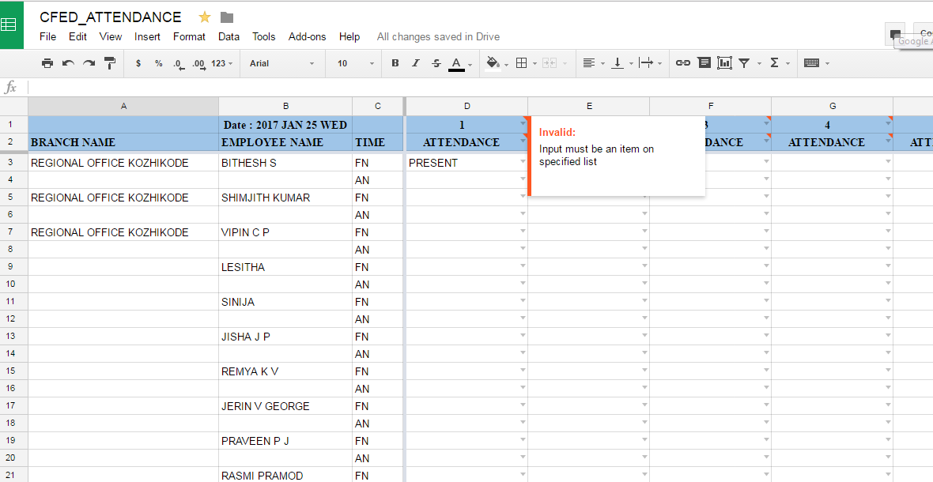The height and width of the screenshot is (482, 933).
Task: Star the CFED_ATTENDANCE spreadsheet
Action: click(x=204, y=16)
